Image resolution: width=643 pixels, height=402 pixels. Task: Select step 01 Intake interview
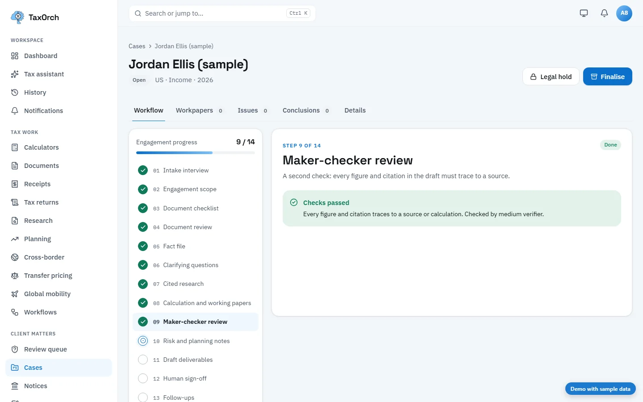pyautogui.click(x=196, y=170)
